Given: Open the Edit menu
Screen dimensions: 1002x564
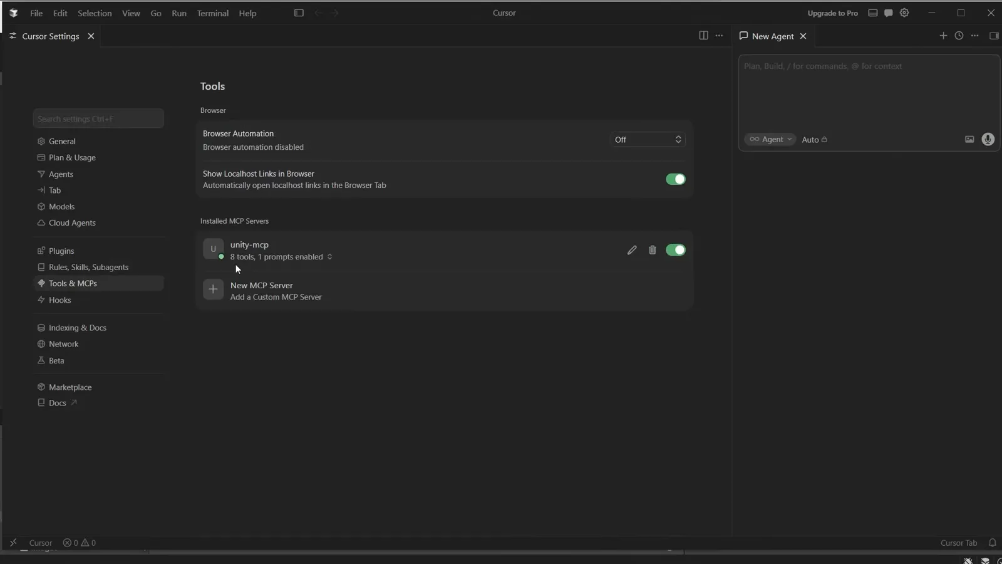Looking at the screenshot, I should pyautogui.click(x=60, y=13).
